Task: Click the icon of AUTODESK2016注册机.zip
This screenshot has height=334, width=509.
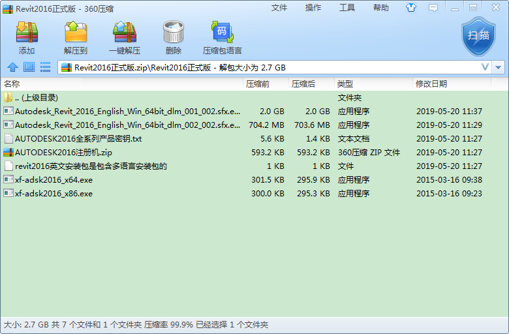Action: point(8,152)
